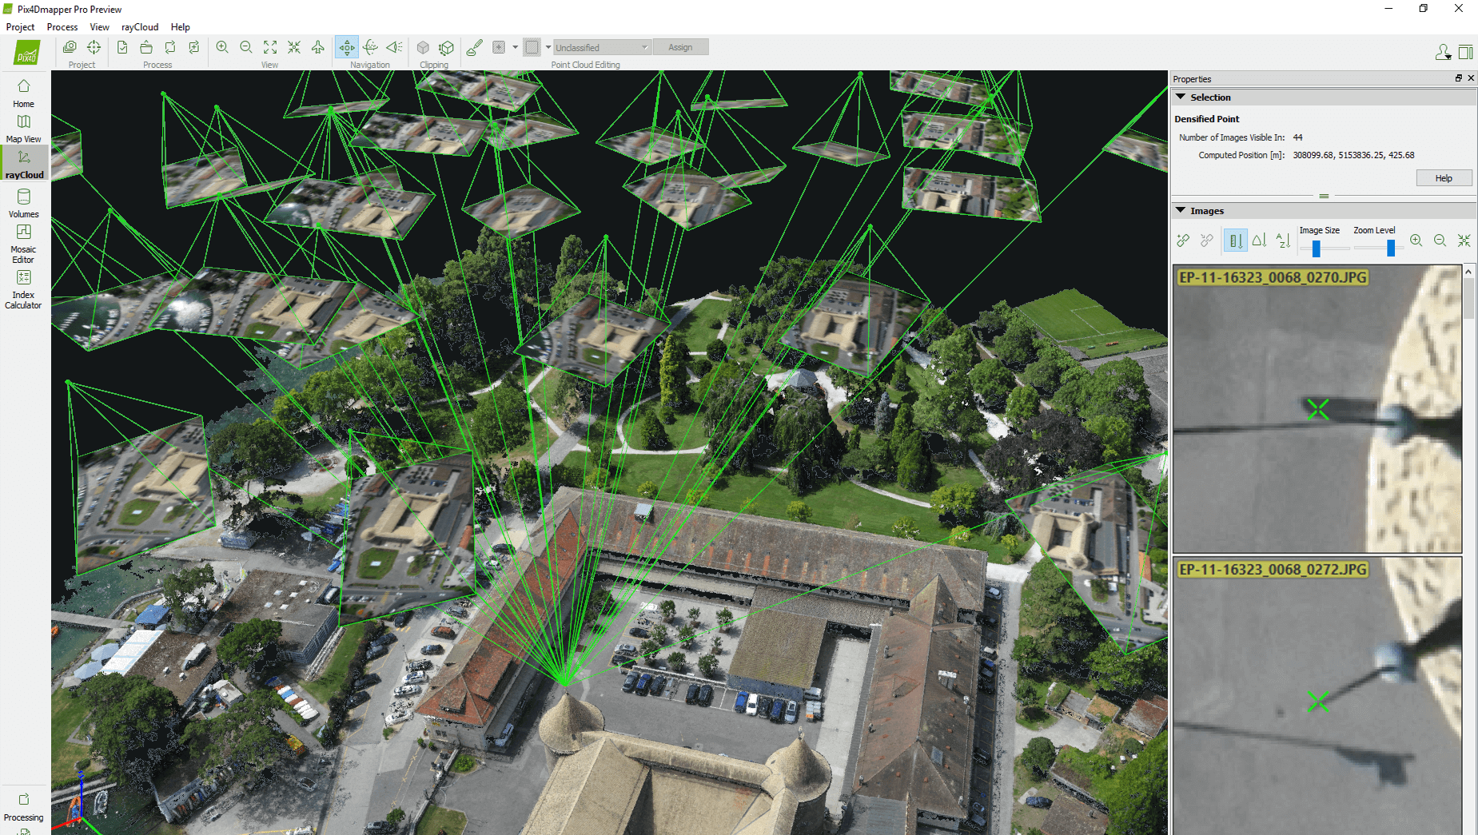Adjust the Zoom Level slider
The image size is (1478, 835).
tap(1390, 248)
